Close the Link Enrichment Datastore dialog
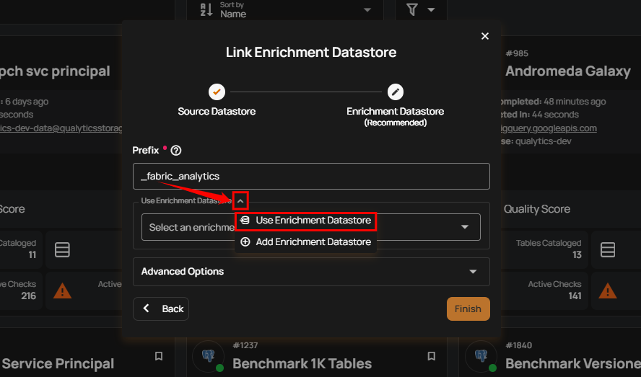 point(485,36)
